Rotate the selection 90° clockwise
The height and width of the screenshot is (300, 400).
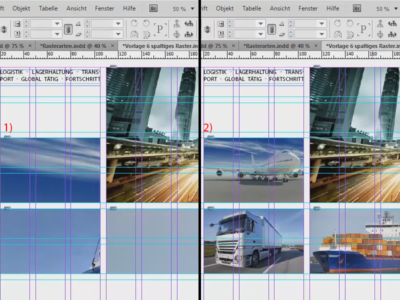tap(135, 23)
